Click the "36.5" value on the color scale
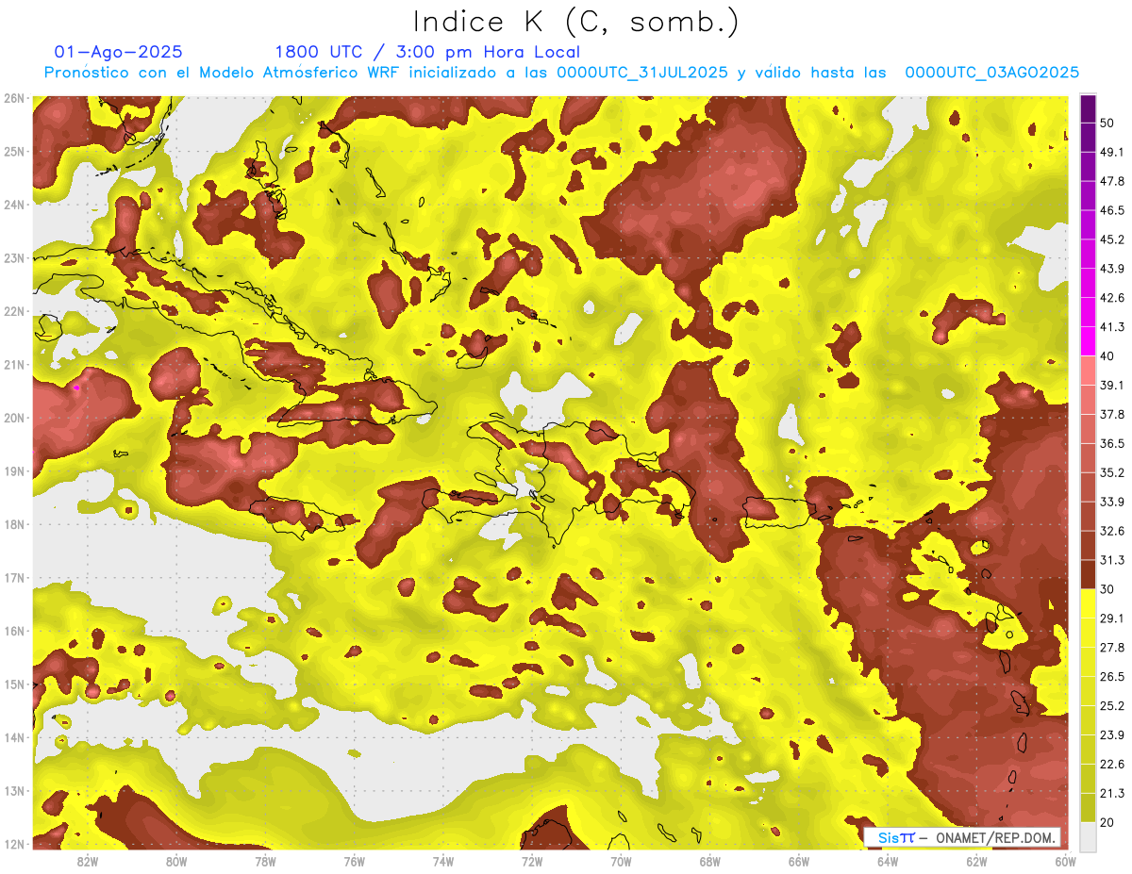This screenshot has height=874, width=1132. point(1111,443)
